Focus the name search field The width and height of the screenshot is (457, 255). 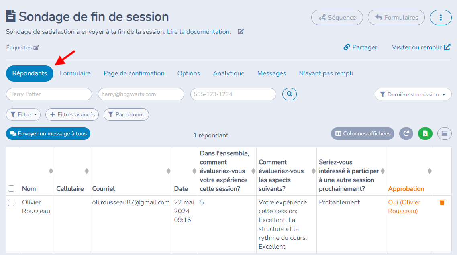pyautogui.click(x=49, y=94)
